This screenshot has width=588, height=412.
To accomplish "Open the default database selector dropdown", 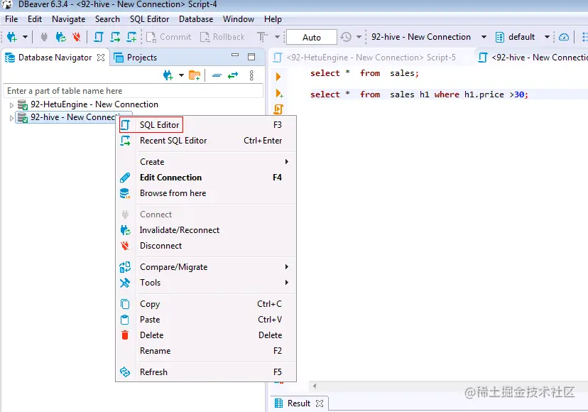I will [523, 37].
